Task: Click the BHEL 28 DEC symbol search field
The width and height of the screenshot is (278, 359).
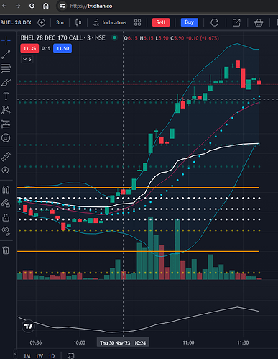Action: (16, 22)
